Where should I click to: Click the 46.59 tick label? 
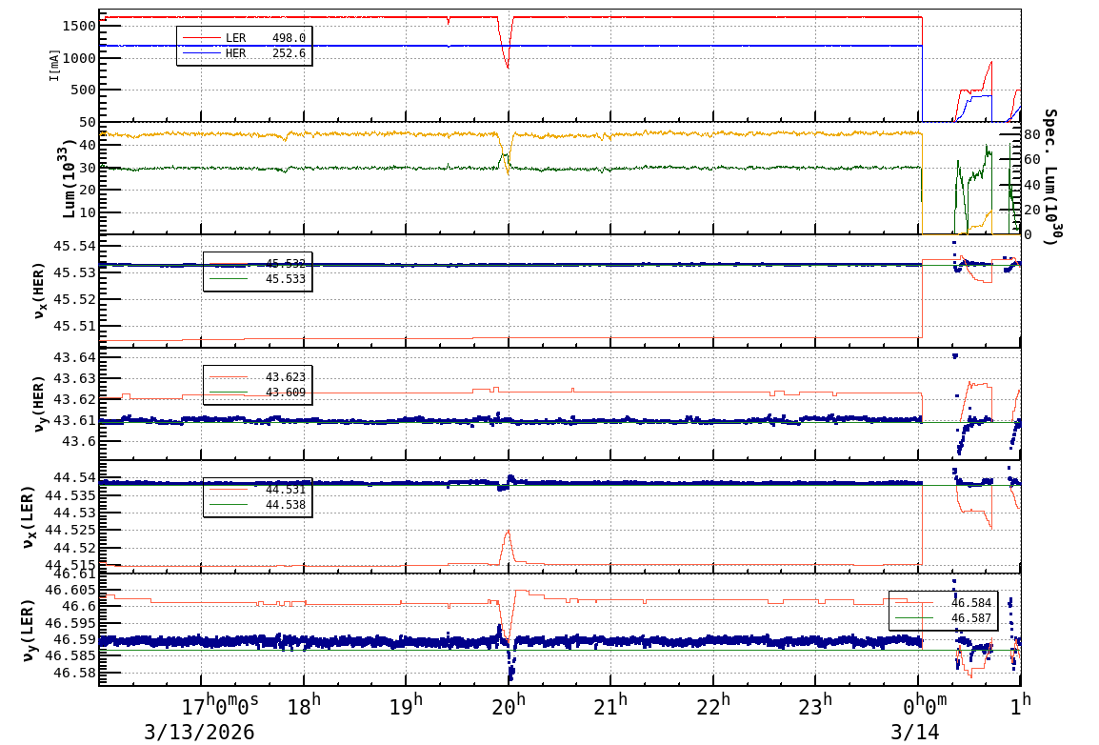75,640
